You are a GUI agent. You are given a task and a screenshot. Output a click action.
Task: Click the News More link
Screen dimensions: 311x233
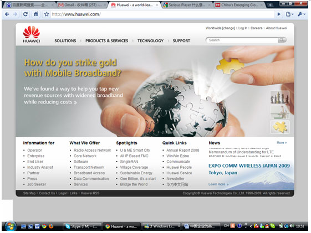pyautogui.click(x=282, y=143)
